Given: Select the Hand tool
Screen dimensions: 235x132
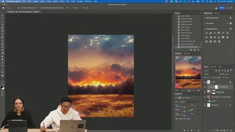Looking at the screenshot, I should point(2,76).
